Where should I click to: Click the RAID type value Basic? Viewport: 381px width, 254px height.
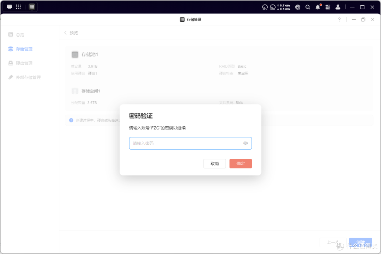242,66
